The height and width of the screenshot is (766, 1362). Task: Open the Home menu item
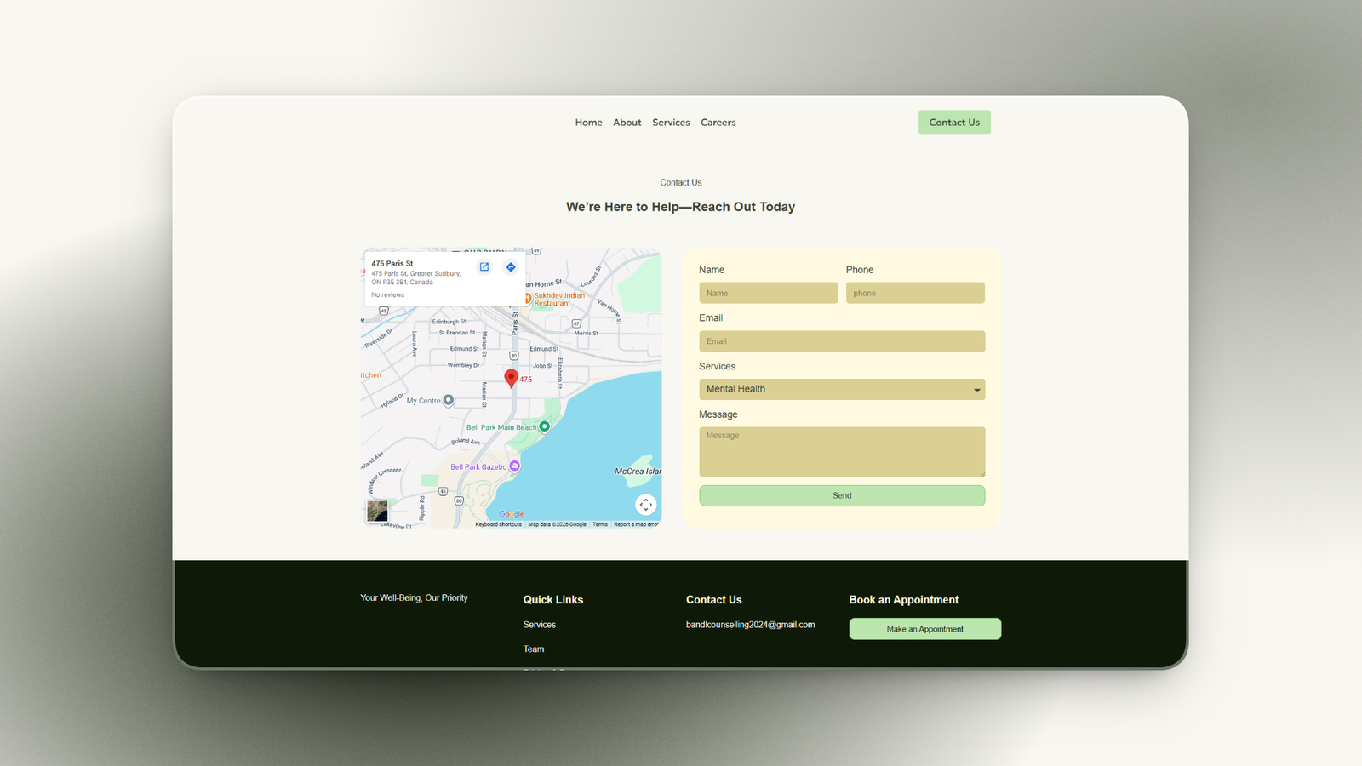(588, 123)
